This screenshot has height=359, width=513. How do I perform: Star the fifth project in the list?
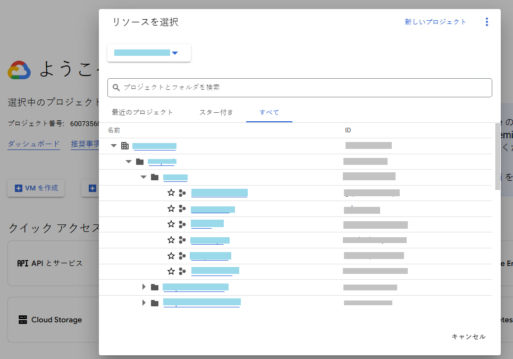[x=171, y=256]
